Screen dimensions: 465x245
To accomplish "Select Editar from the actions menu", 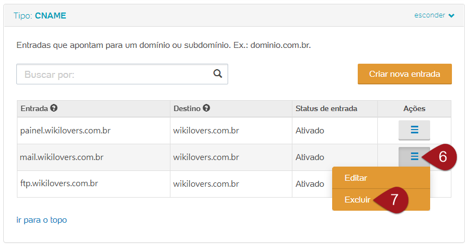I will click(356, 178).
